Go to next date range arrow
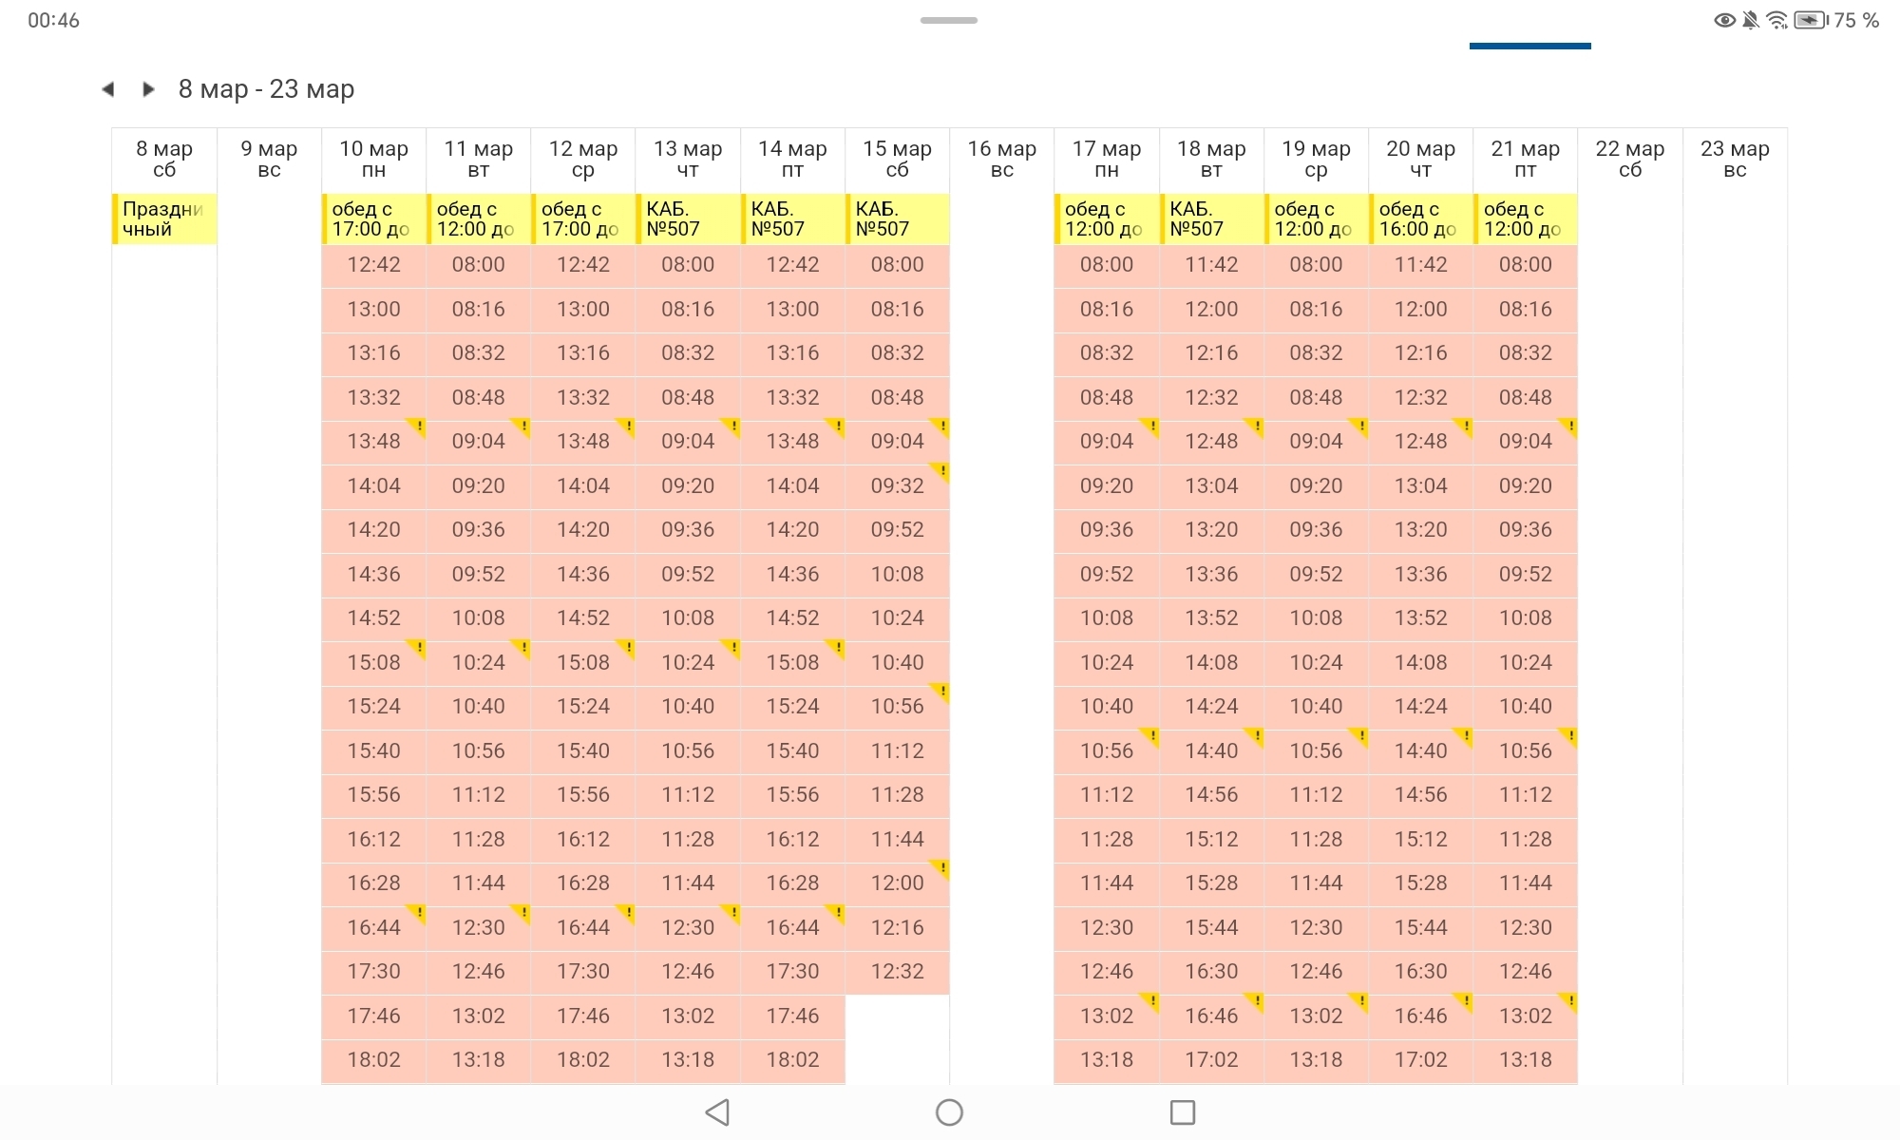1900x1140 pixels. [x=148, y=89]
